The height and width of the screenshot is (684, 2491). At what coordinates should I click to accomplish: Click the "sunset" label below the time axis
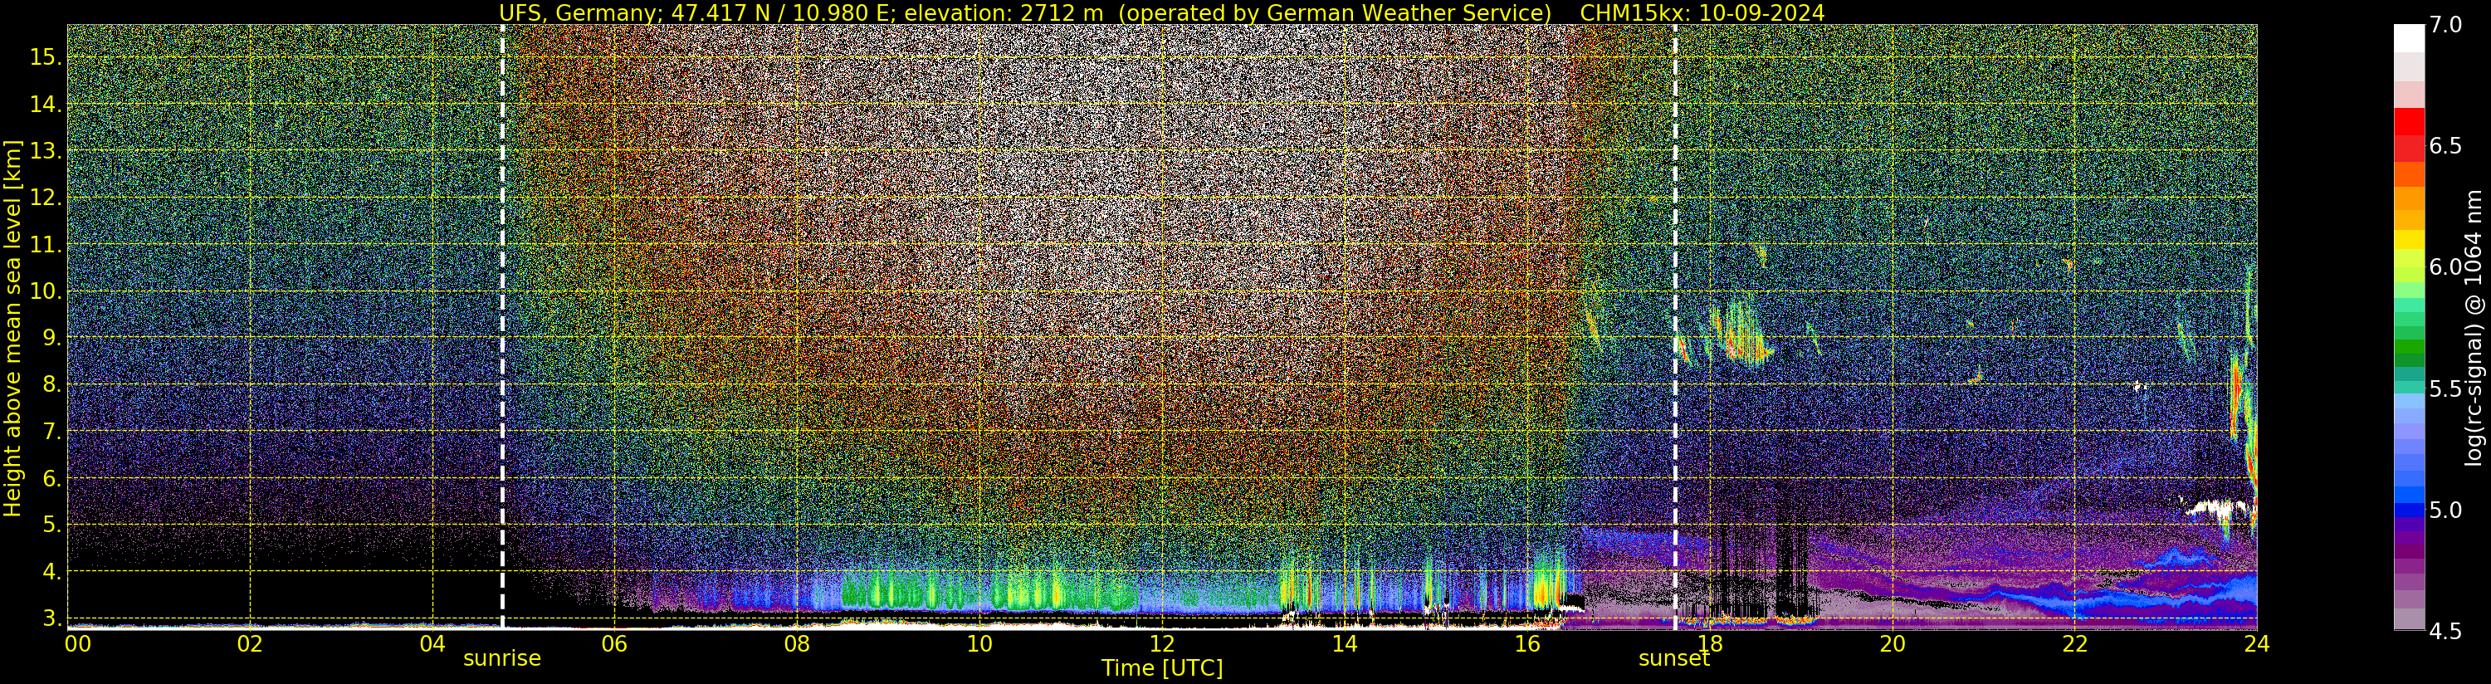click(1674, 659)
